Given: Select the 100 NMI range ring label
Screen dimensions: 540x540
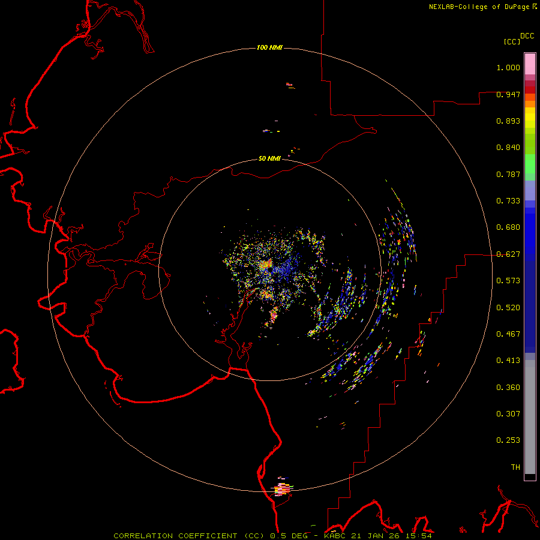Looking at the screenshot, I should [x=269, y=47].
